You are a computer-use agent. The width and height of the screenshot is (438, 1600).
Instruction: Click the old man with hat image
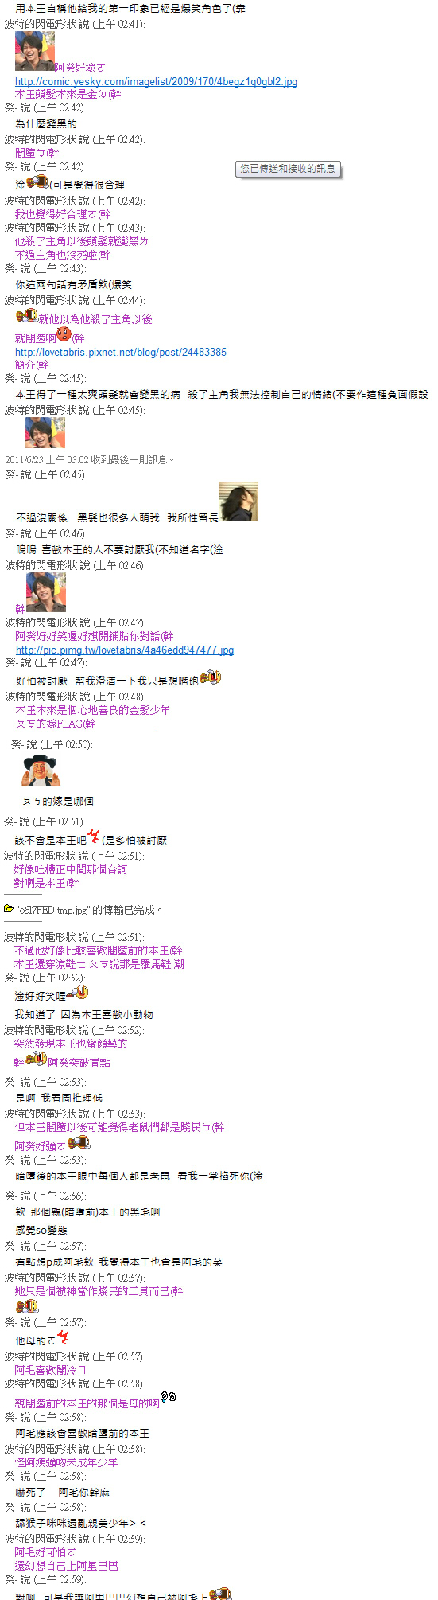(x=41, y=771)
